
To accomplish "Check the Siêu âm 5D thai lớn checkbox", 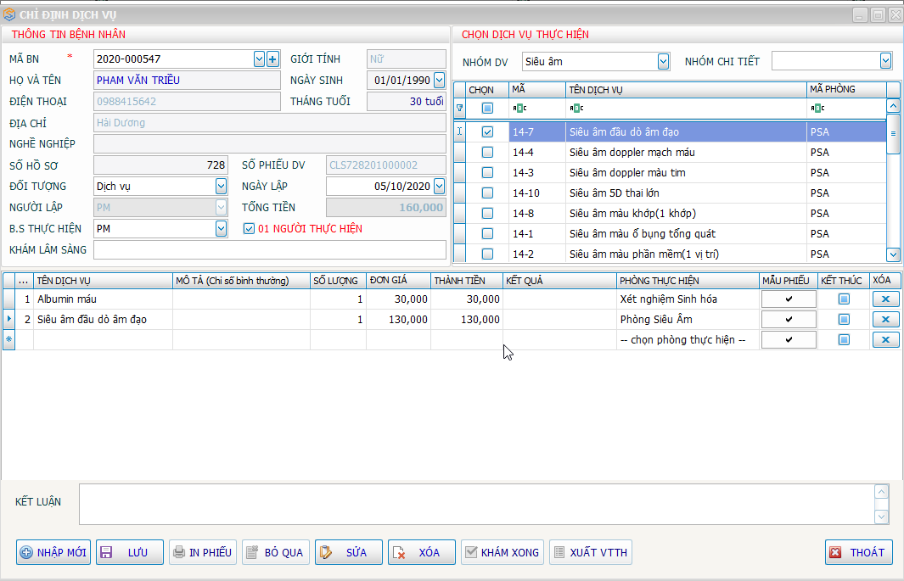I will [487, 193].
